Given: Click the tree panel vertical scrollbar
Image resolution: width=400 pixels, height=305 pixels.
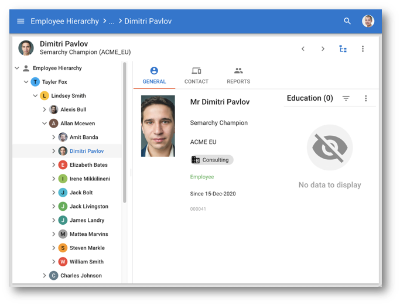Looking at the screenshot, I should [125, 133].
